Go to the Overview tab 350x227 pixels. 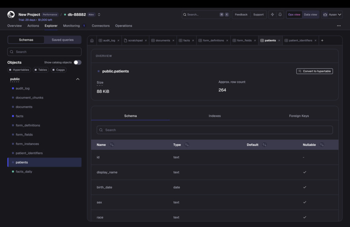point(14,26)
